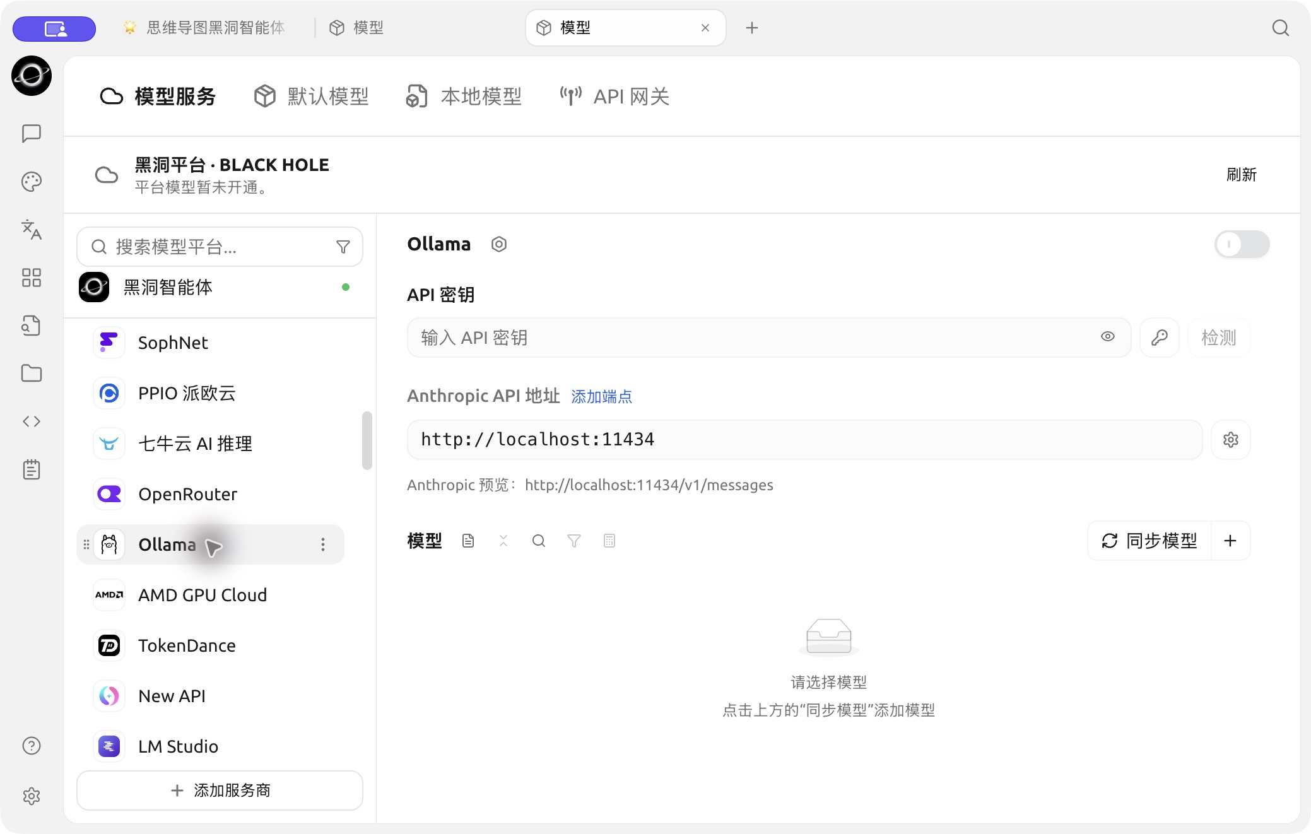Click the purple screen button top left
Image resolution: width=1311 pixels, height=834 pixels.
[54, 29]
